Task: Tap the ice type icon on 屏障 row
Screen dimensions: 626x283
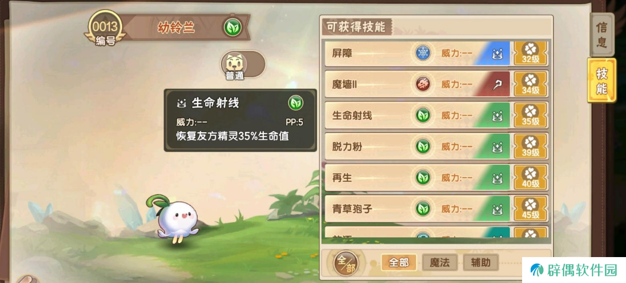Action: pos(423,53)
